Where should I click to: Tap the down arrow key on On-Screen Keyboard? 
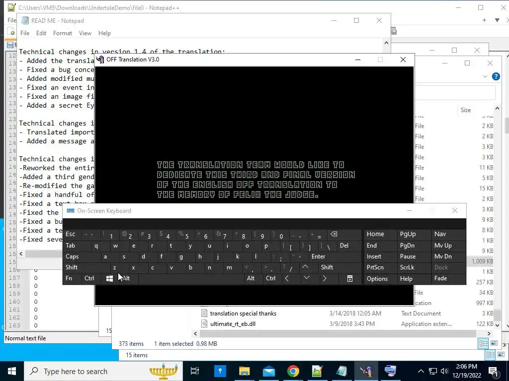(x=306, y=279)
